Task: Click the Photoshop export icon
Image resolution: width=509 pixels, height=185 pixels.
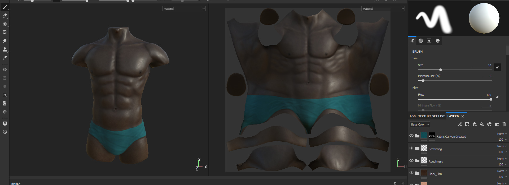Action: pos(5,95)
